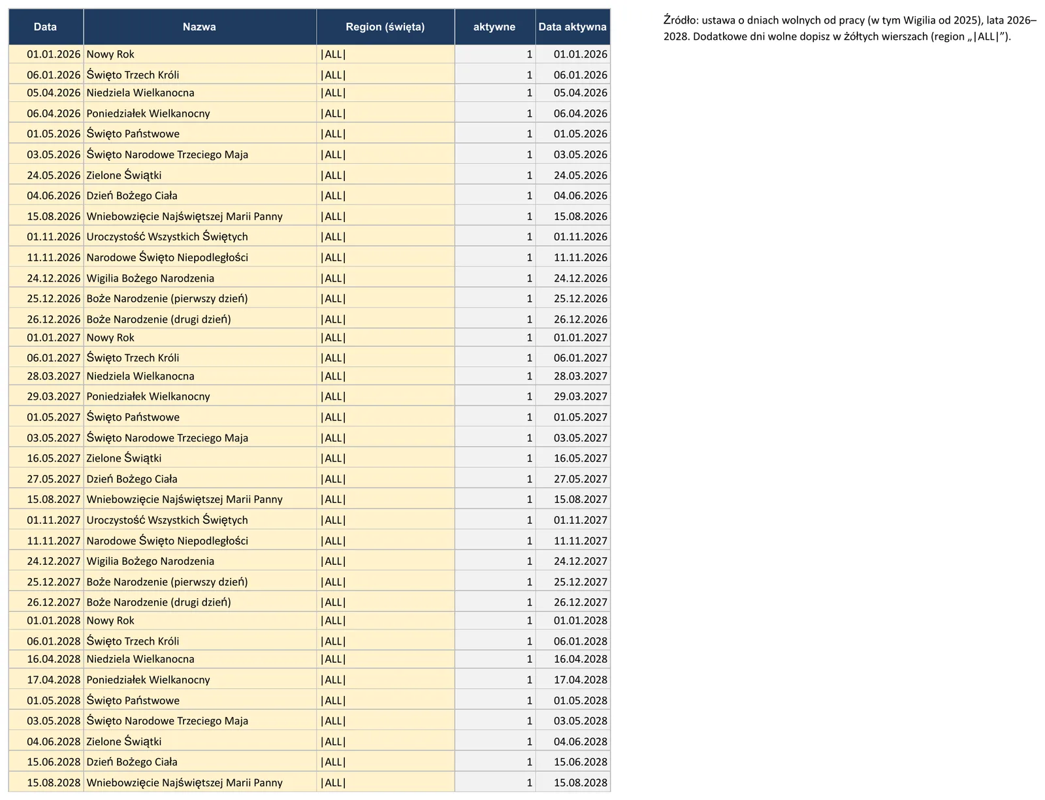The image size is (1045, 800).
Task: Select Święto Narodowe Trzeciego Maja 2028 cell
Action: 200,720
